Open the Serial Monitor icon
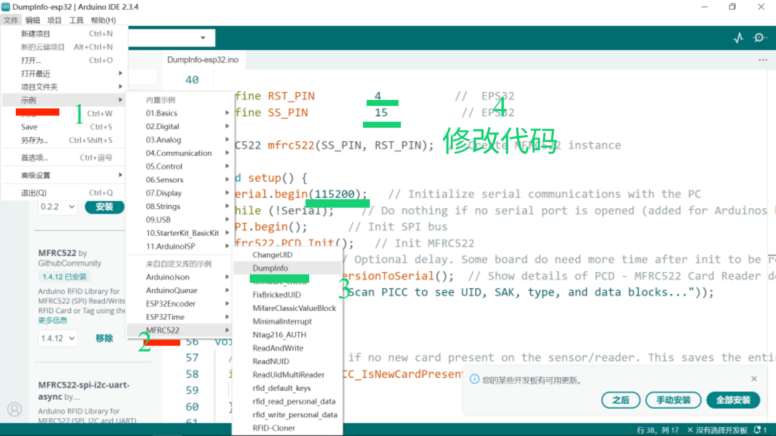Viewport: 776px width, 436px height. click(760, 38)
